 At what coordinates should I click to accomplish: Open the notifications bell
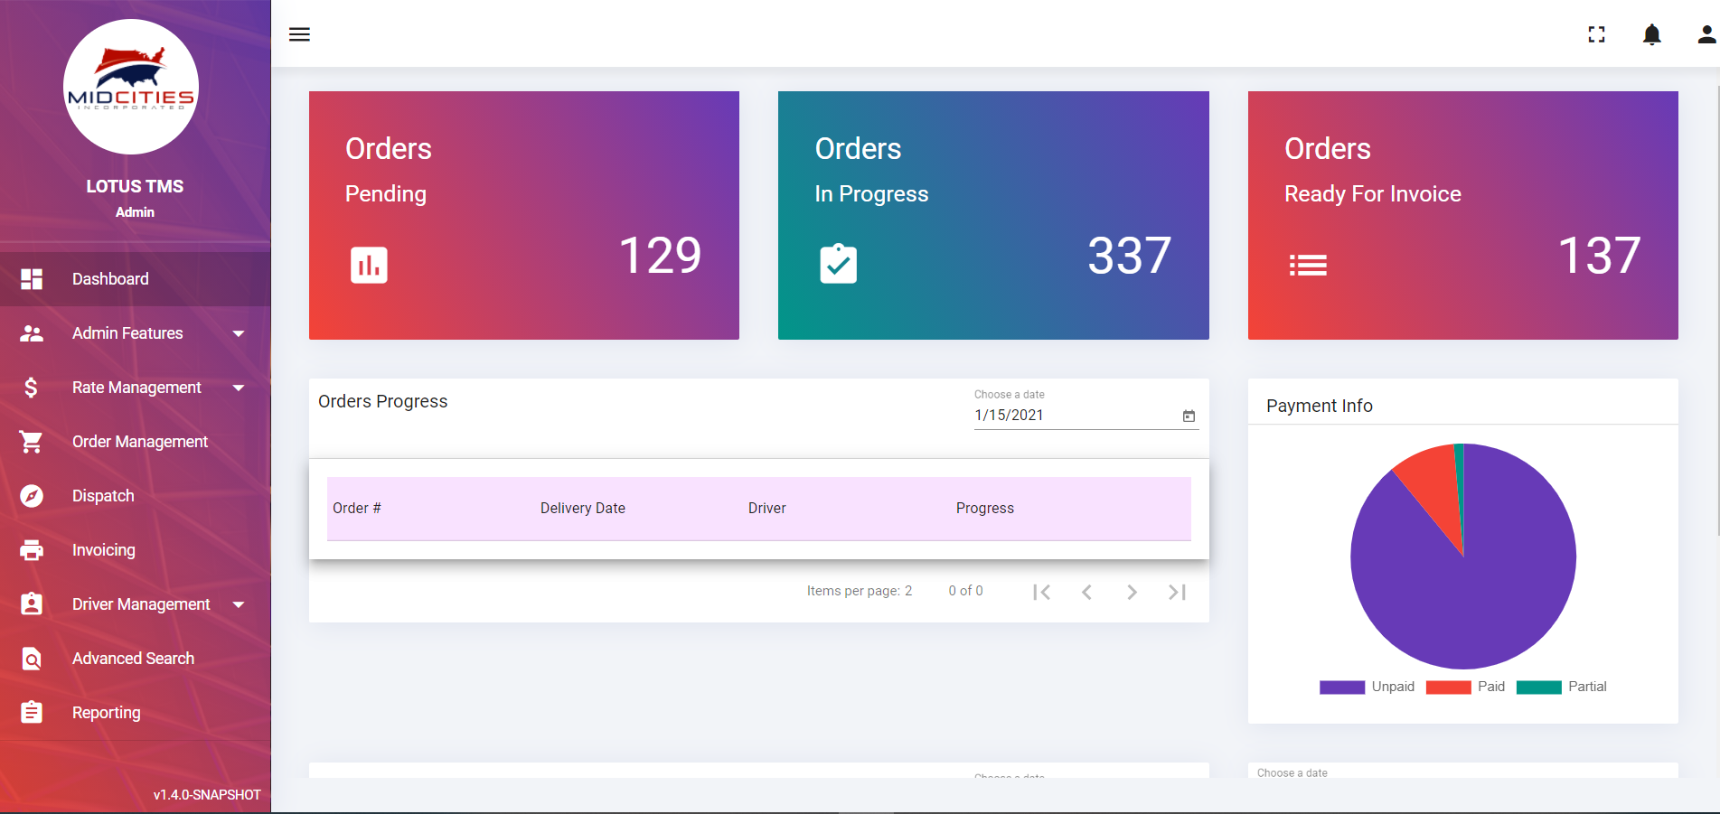click(1651, 34)
